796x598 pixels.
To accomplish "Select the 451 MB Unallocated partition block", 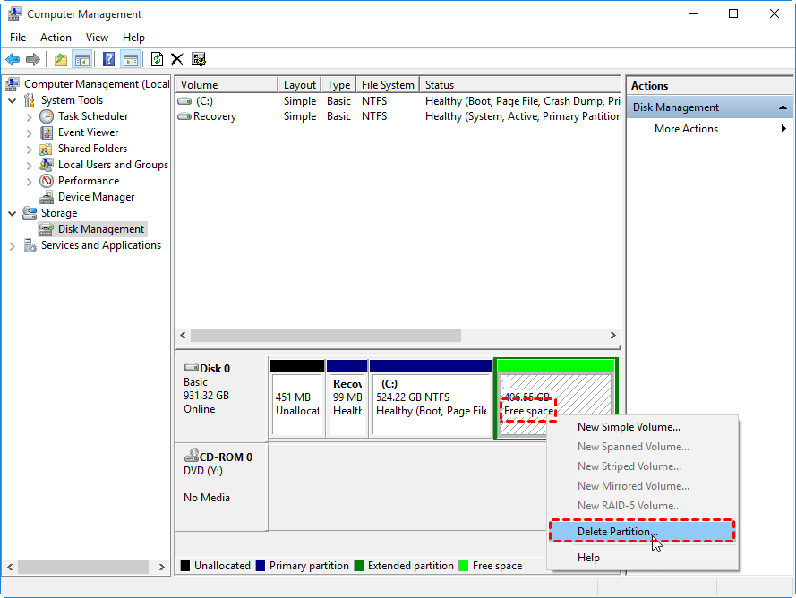I will (x=297, y=398).
